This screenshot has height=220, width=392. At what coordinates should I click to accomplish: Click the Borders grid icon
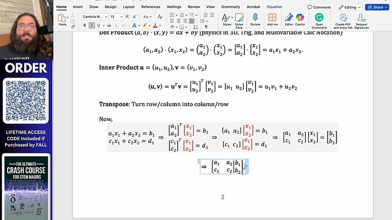[182, 27]
